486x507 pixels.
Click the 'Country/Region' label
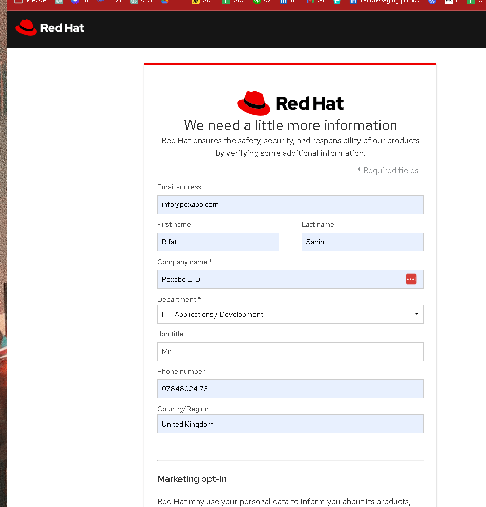pos(183,409)
